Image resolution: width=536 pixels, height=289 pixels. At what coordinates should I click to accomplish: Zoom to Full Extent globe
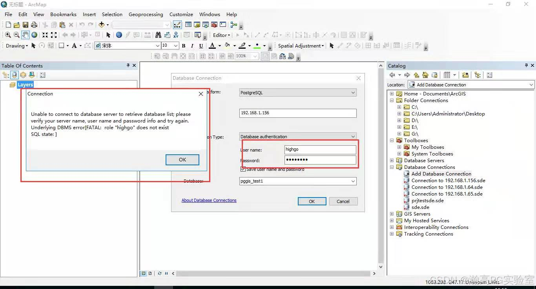34,35
